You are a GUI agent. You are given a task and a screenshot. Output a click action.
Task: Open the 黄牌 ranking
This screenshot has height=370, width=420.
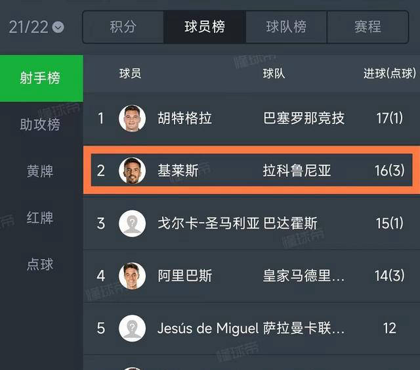(x=41, y=172)
